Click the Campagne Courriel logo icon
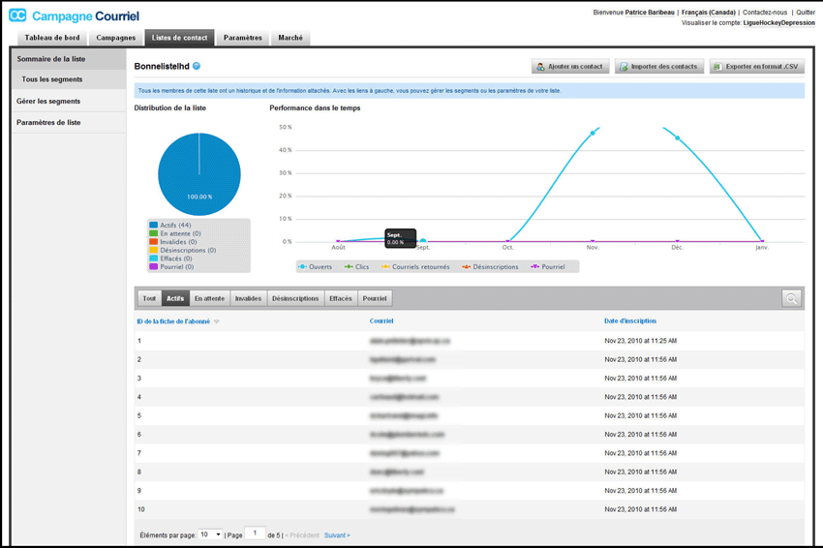The image size is (823, 548). [x=17, y=15]
